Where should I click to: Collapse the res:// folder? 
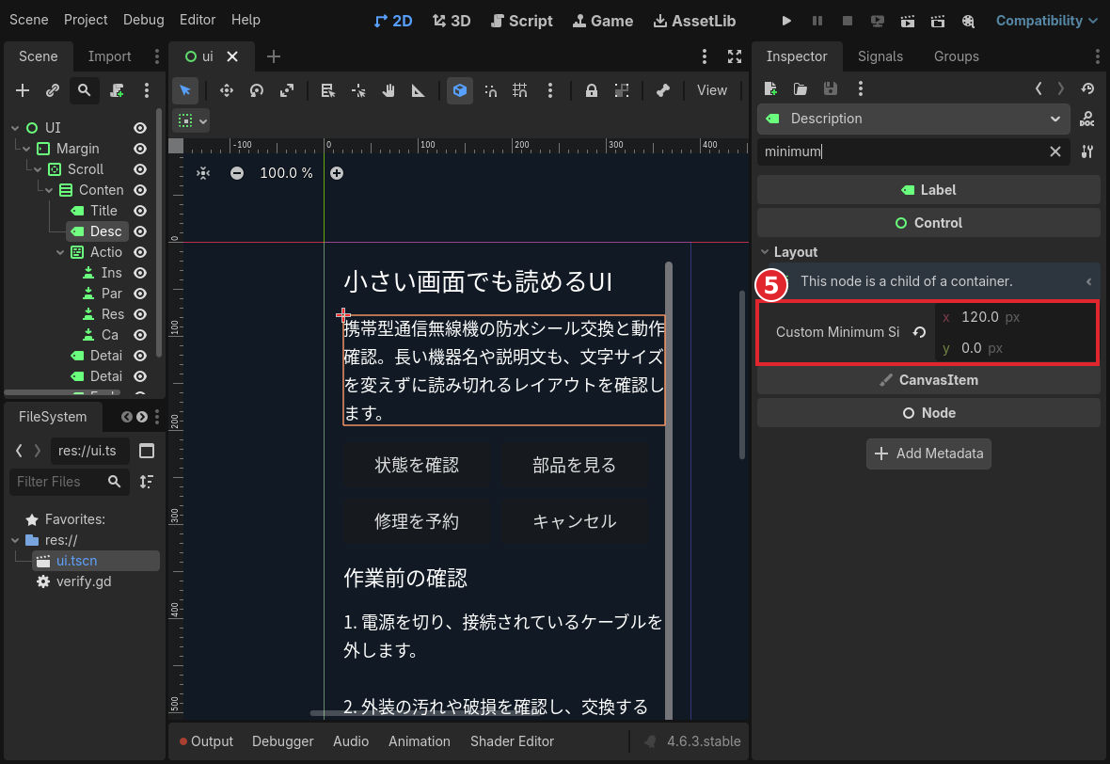coord(15,540)
